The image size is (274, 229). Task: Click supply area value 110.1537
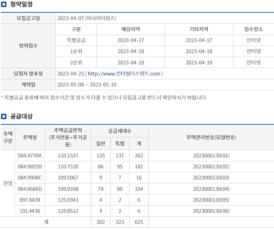click(68, 155)
